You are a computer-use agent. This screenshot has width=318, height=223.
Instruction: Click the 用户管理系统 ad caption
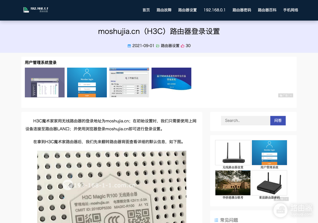(269, 167)
